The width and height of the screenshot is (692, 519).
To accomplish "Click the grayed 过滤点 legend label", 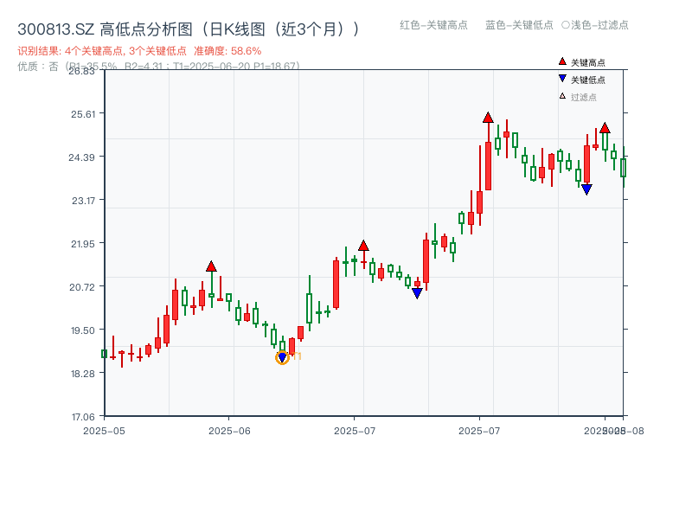I will coord(584,97).
